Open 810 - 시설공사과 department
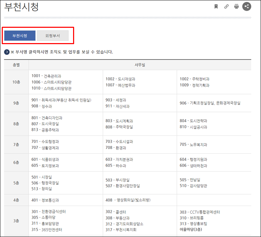The image size is (261, 237). pyautogui.click(x=193, y=127)
